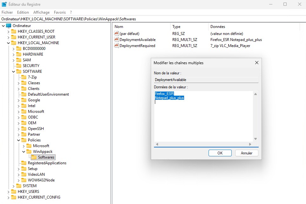The image size is (306, 204).
Task: Expand HKEY_CURRENT_USER chevron
Action: click(x=8, y=37)
